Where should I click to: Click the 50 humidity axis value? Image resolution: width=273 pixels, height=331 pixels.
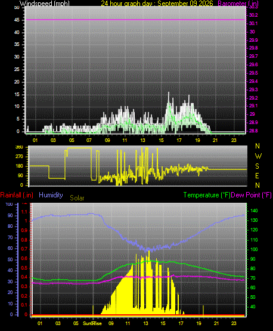[x=10, y=259]
